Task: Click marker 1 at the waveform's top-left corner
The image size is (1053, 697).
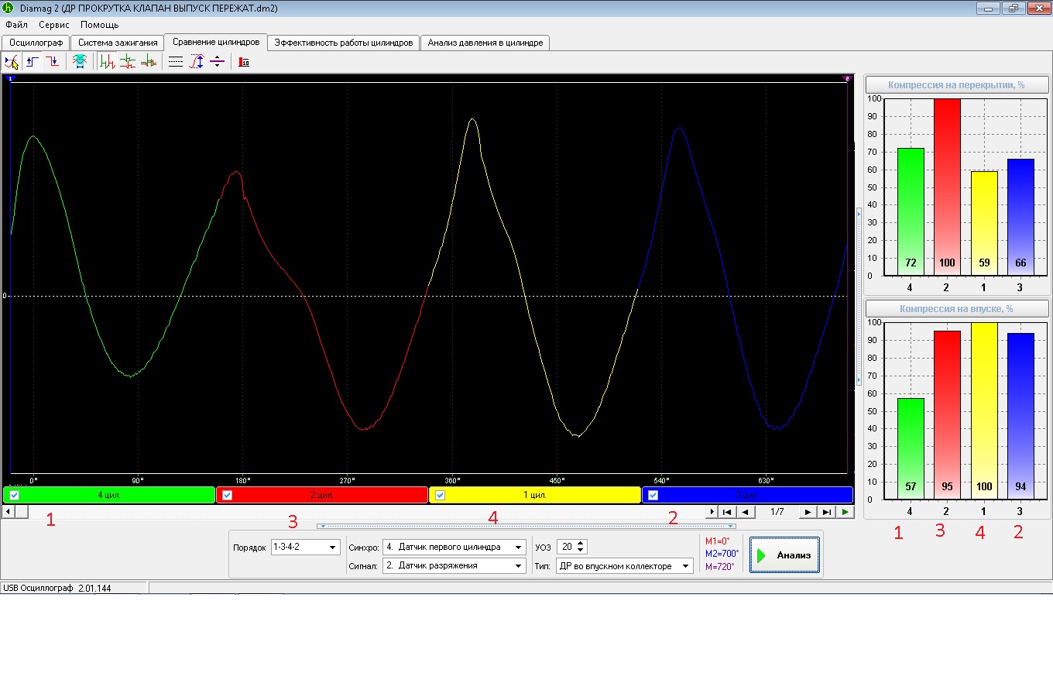Action: point(10,78)
